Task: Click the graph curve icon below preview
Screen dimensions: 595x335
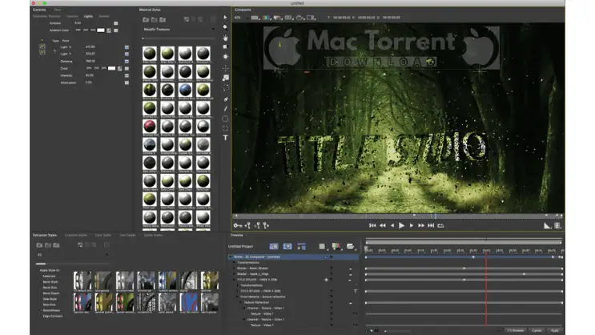Action: pos(547,226)
